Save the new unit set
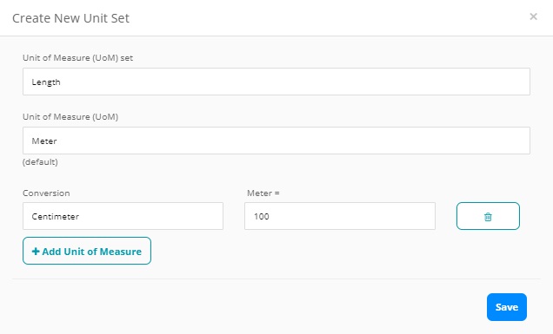Screen dimensions: 553x334 [x=507, y=307]
